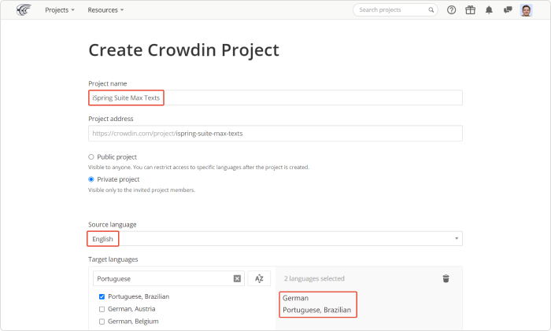Open the Projects menu
This screenshot has width=551, height=331.
point(60,10)
